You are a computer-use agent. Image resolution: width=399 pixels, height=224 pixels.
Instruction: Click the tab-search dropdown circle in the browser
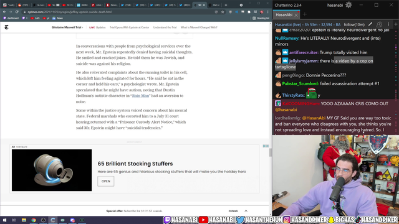click(241, 5)
